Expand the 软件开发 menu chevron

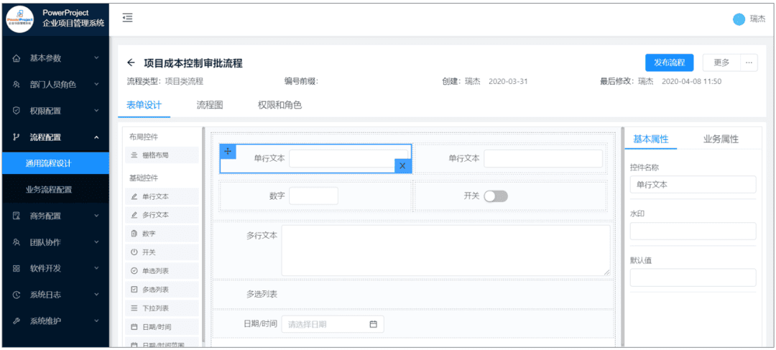point(96,268)
